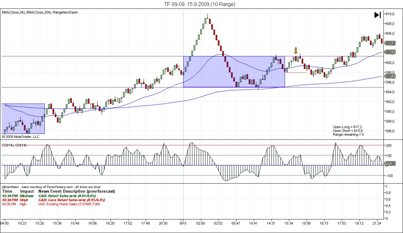Click the 603,9 last price marker
Image resolution: width=403 pixels, height=233 pixels.
[x=390, y=43]
